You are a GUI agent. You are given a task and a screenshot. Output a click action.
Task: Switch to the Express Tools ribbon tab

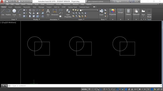(72, 7)
